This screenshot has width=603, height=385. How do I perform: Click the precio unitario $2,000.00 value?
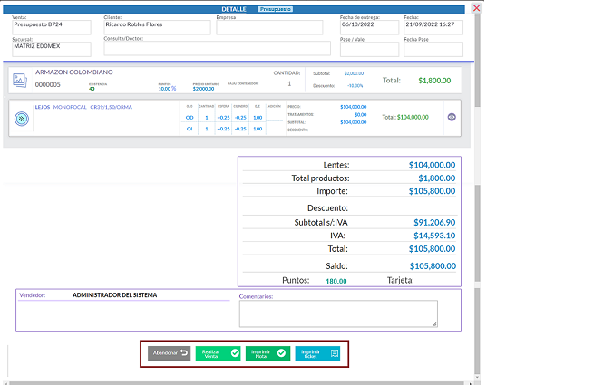(x=203, y=89)
